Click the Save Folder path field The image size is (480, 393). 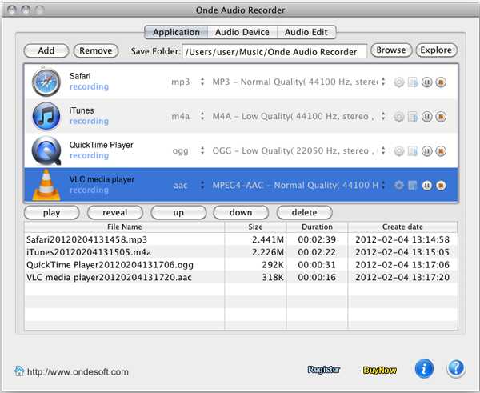pos(274,51)
